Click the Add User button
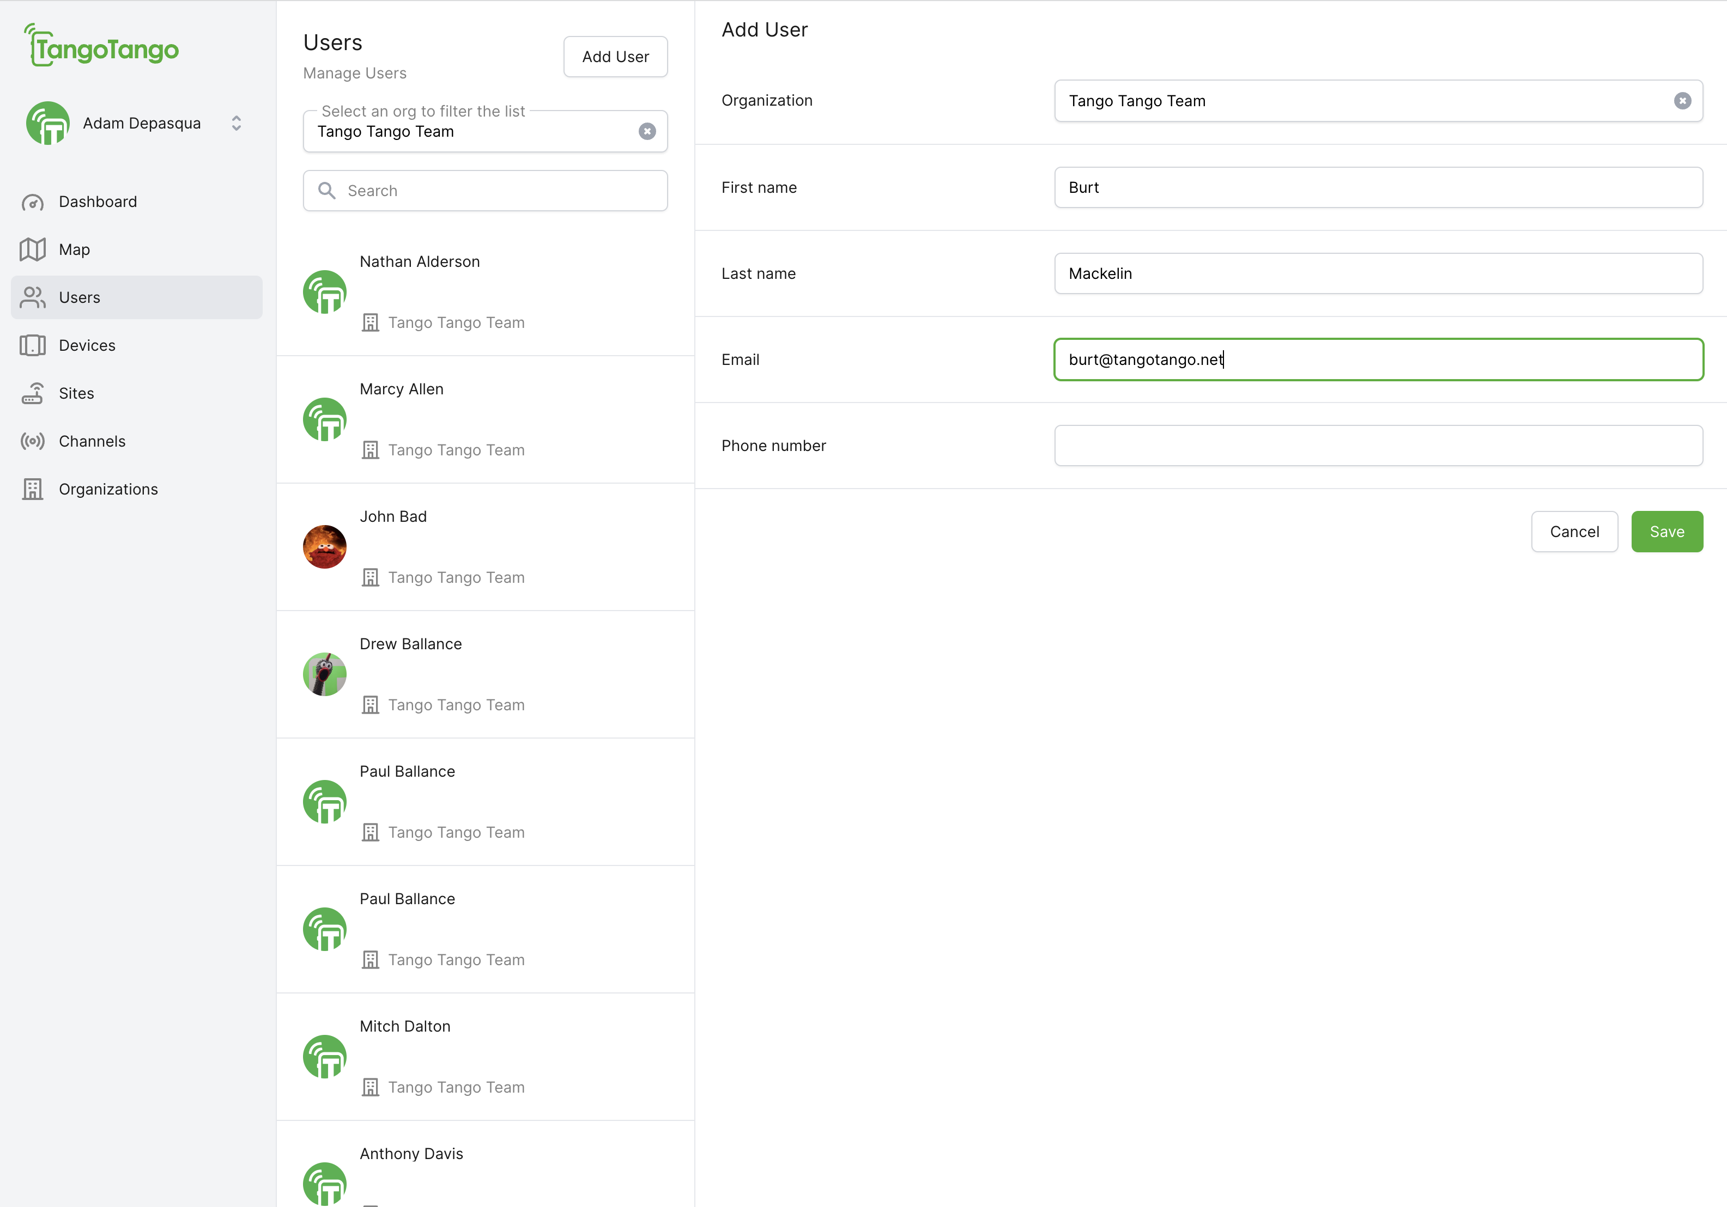Image resolution: width=1727 pixels, height=1207 pixels. (615, 56)
